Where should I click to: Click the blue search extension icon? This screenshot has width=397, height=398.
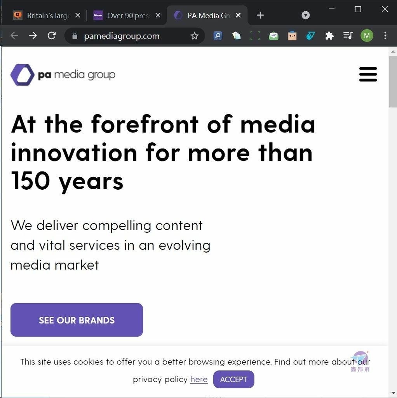click(218, 35)
